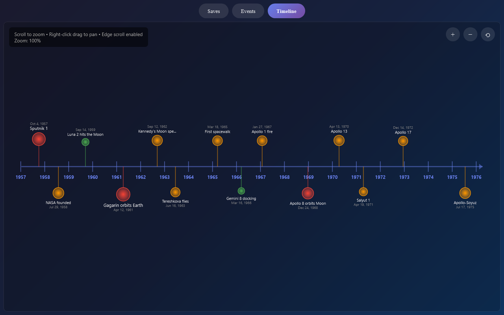Open the Apollo 17 event marker
504x315 pixels.
click(403, 141)
